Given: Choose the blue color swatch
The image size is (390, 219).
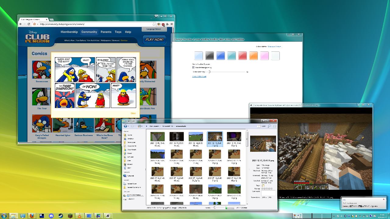Looking at the screenshot, I should (x=221, y=56).
